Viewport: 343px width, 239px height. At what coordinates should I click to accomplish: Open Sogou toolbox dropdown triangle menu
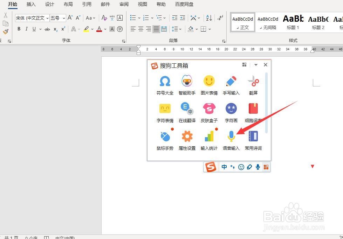256,65
